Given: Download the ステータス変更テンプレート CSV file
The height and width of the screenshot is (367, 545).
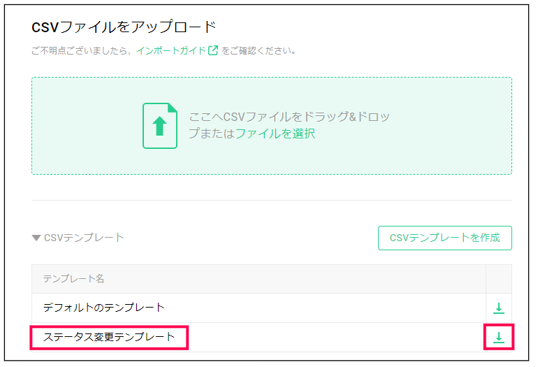Looking at the screenshot, I should coord(498,337).
